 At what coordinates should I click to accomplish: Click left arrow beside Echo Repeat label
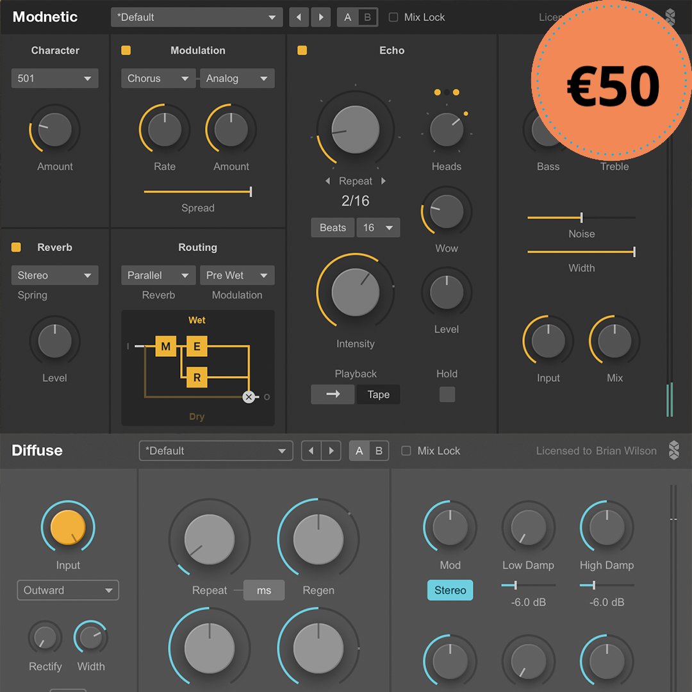(x=327, y=181)
